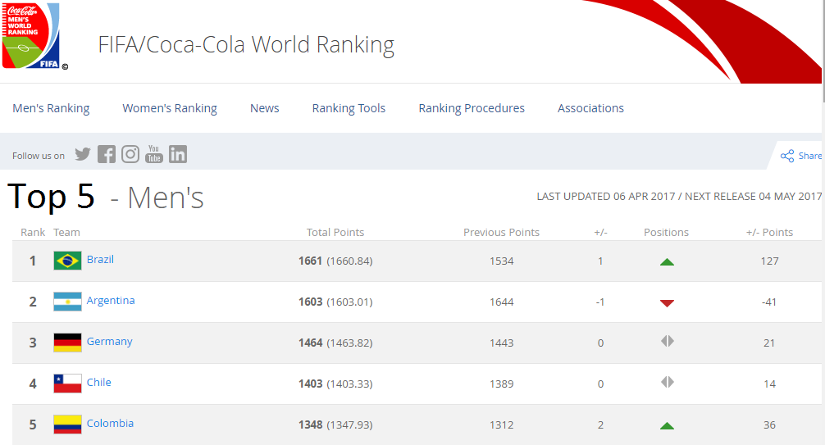Click the Brazil flag icon
Screen dimensions: 825x445
pyautogui.click(x=67, y=261)
